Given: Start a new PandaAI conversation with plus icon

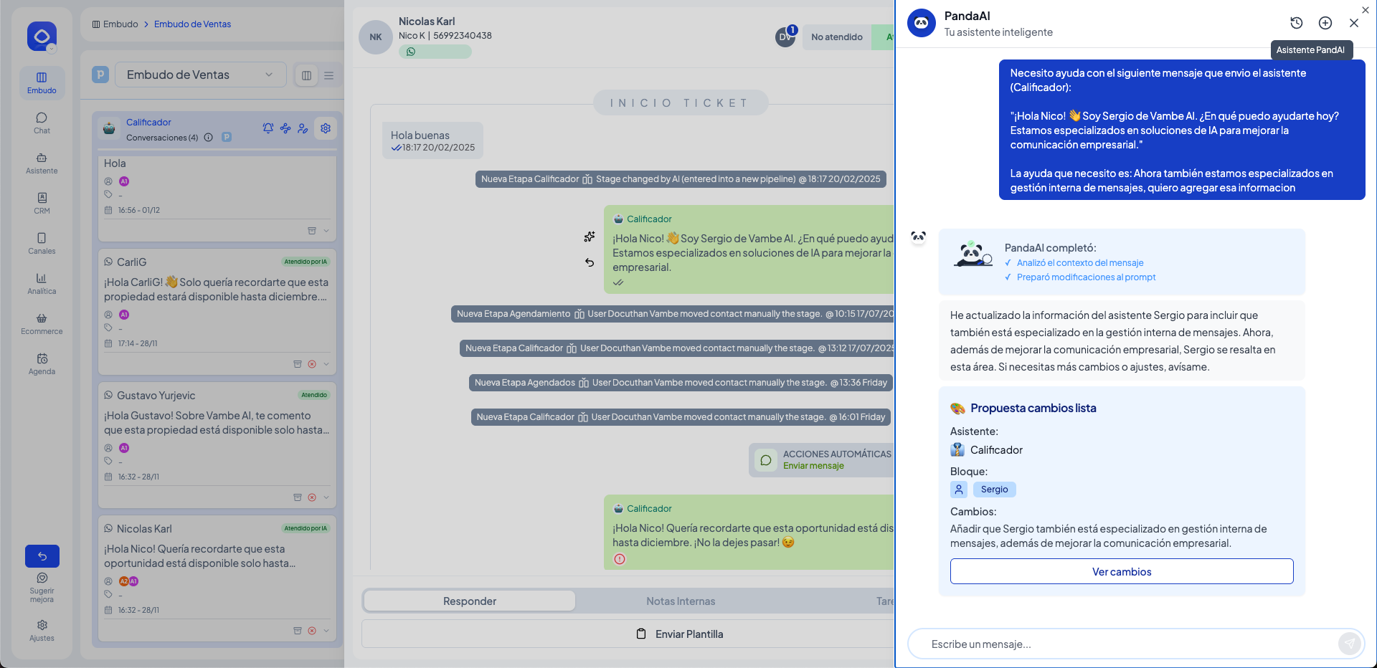Looking at the screenshot, I should pos(1325,23).
